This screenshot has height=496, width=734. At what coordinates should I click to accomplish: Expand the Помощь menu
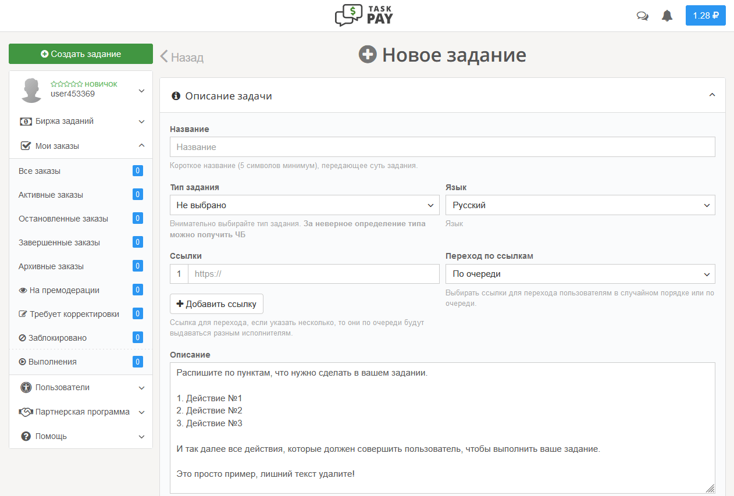[141, 436]
